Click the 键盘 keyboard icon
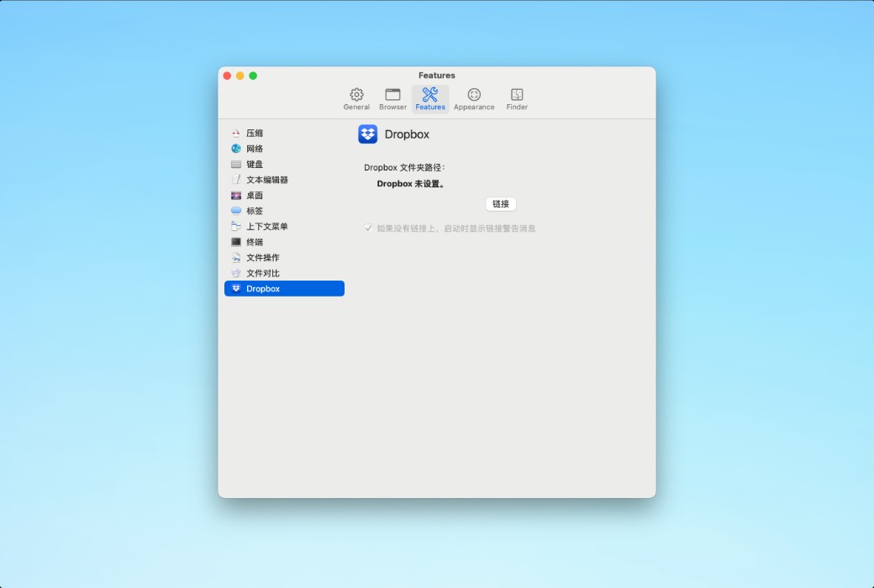This screenshot has height=588, width=874. (236, 165)
